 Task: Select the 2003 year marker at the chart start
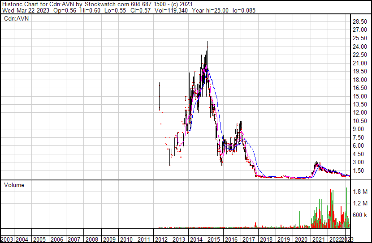[x=7, y=239]
